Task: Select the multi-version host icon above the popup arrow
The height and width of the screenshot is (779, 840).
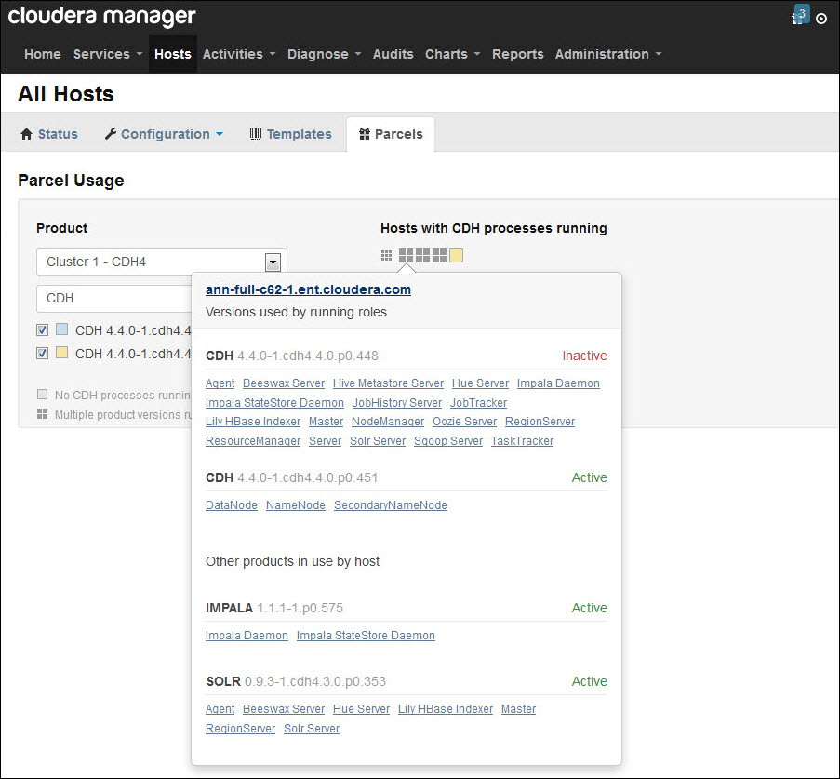Action: pos(407,255)
